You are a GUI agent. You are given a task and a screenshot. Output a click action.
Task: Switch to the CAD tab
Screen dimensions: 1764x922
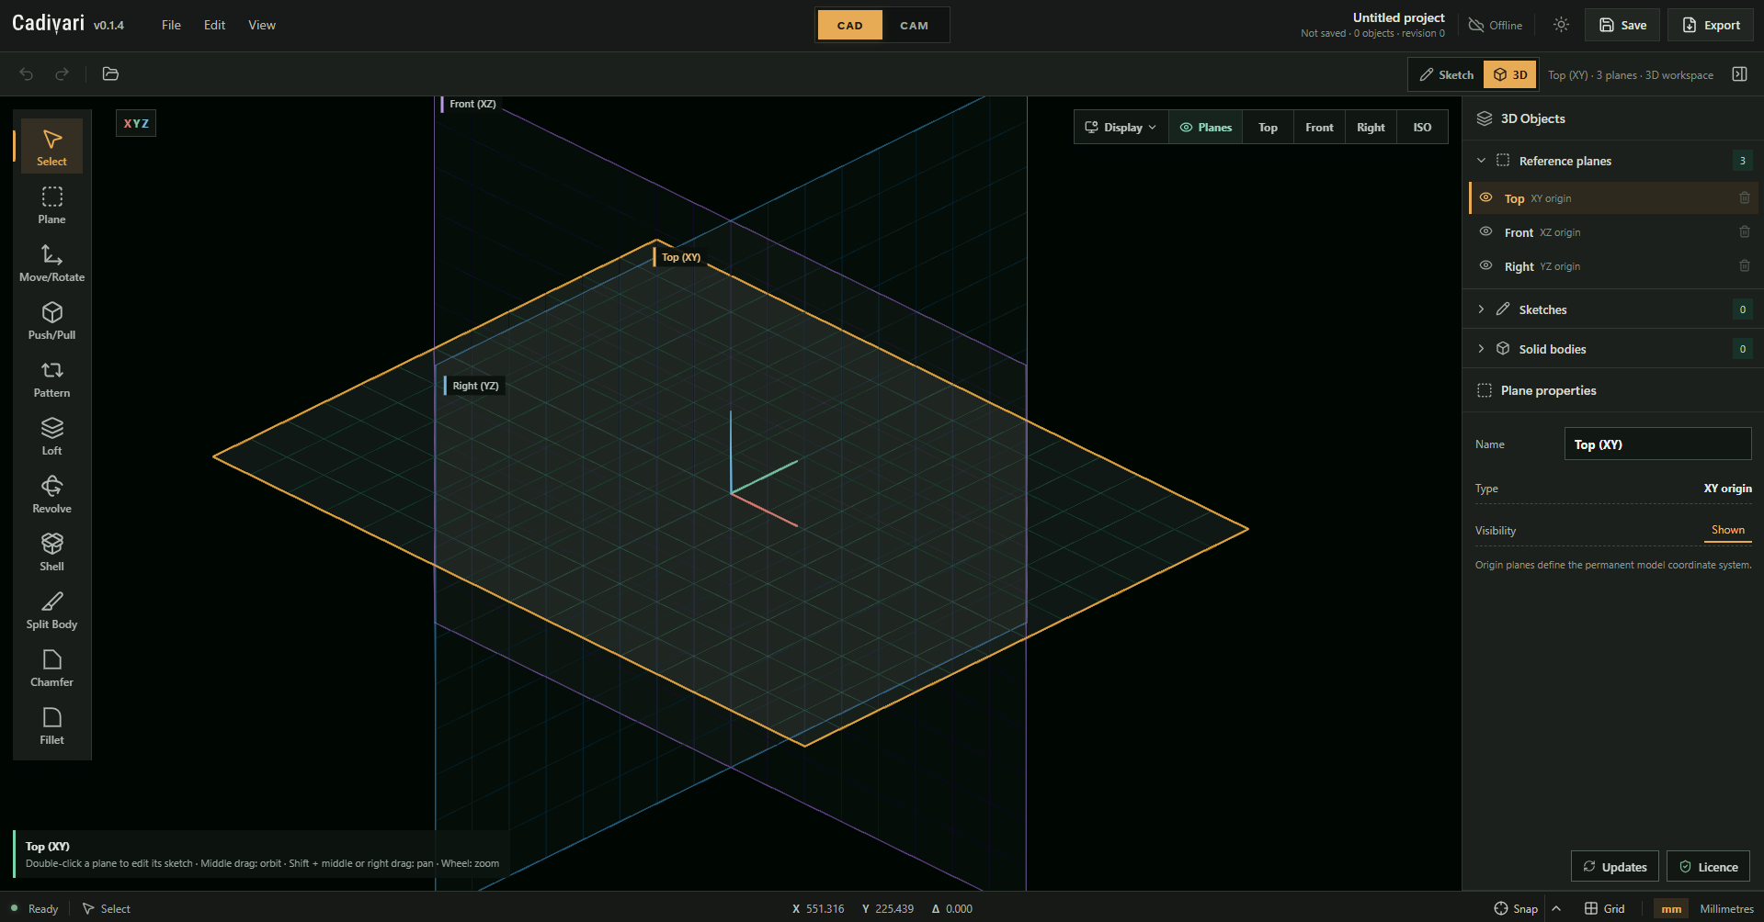coord(849,25)
